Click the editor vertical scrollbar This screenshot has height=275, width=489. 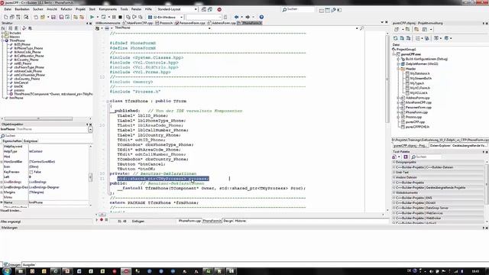(x=387, y=79)
